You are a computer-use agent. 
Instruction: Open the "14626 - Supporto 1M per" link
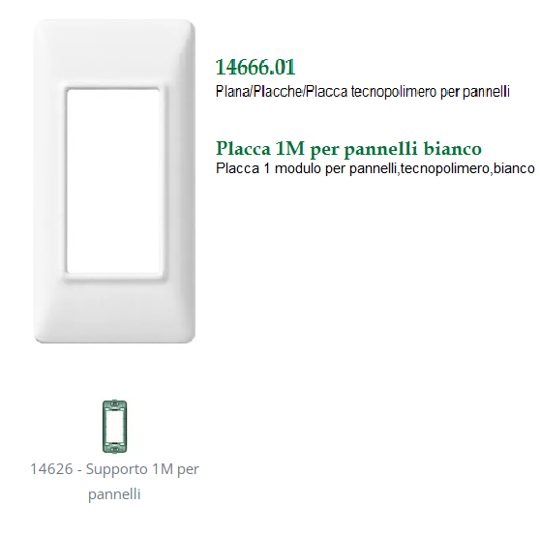(x=115, y=469)
